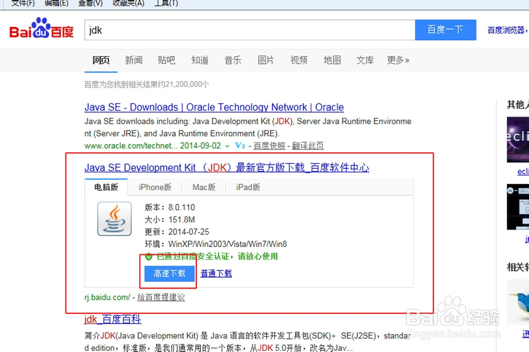Click the 翻译此页 translate link

tap(308, 146)
